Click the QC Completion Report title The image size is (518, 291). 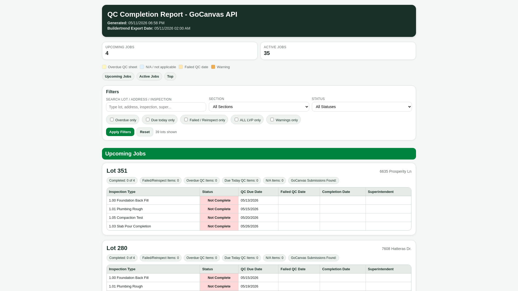point(172,14)
